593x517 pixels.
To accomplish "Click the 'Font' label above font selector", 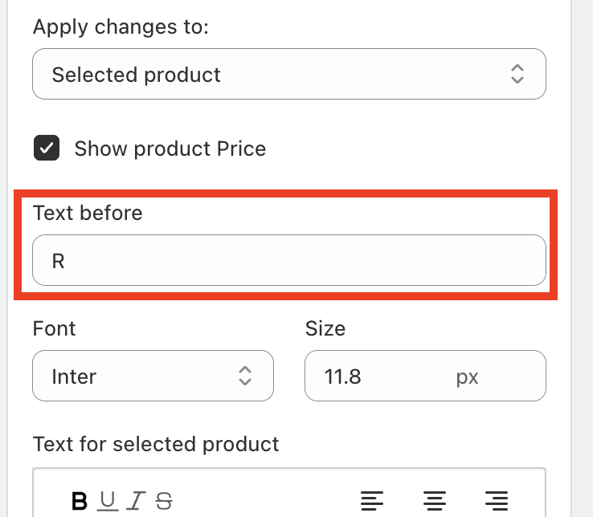I will click(x=54, y=328).
